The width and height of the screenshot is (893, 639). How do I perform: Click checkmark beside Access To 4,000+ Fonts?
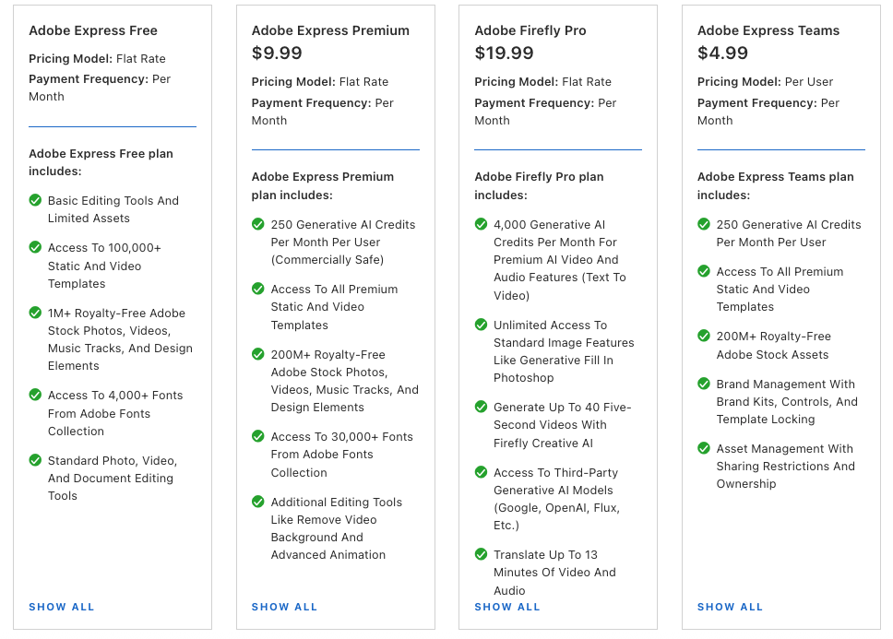point(35,395)
